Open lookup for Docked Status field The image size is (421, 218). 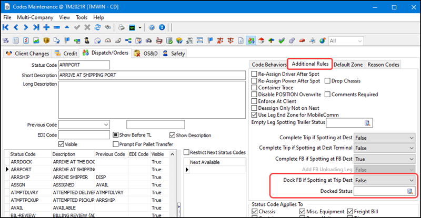pos(409,191)
